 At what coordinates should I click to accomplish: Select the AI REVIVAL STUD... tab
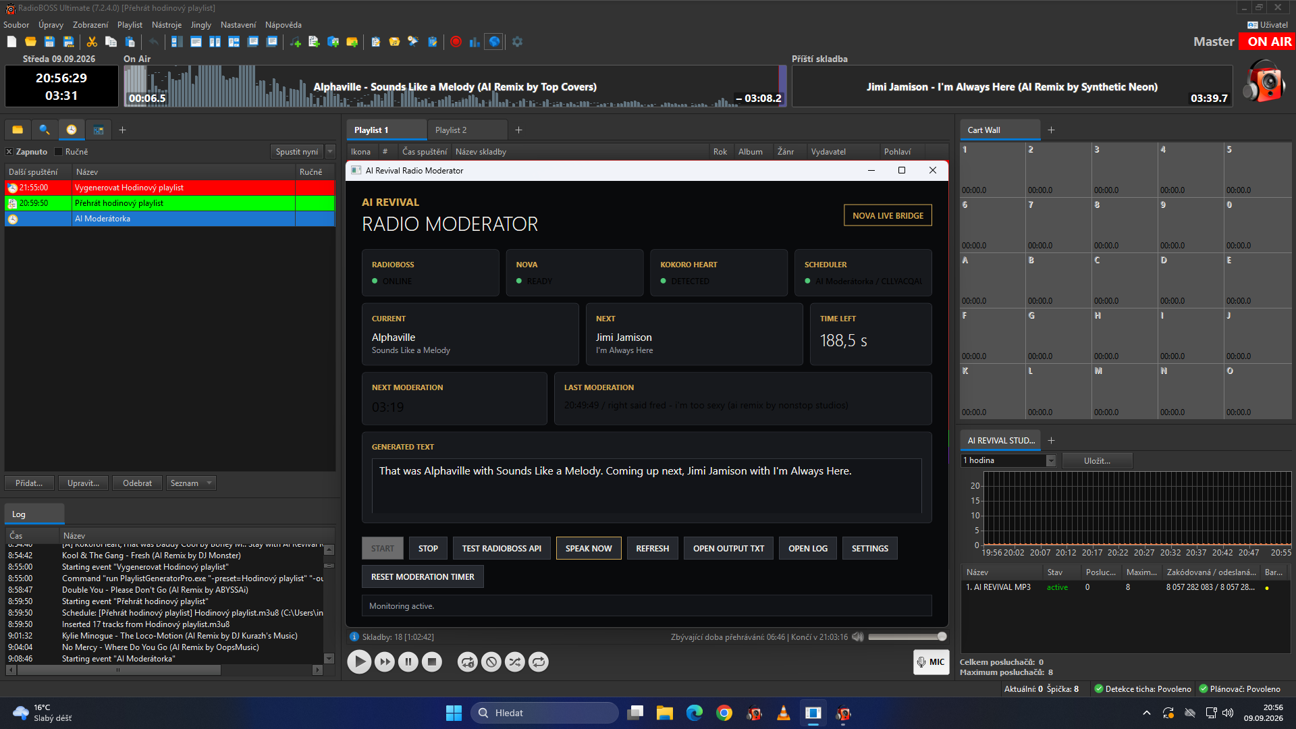[1001, 441]
